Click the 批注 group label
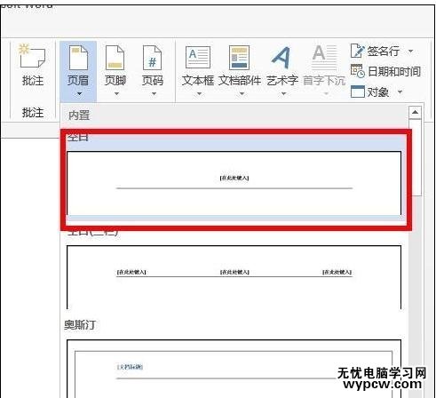This screenshot has height=398, width=436. tap(33, 113)
